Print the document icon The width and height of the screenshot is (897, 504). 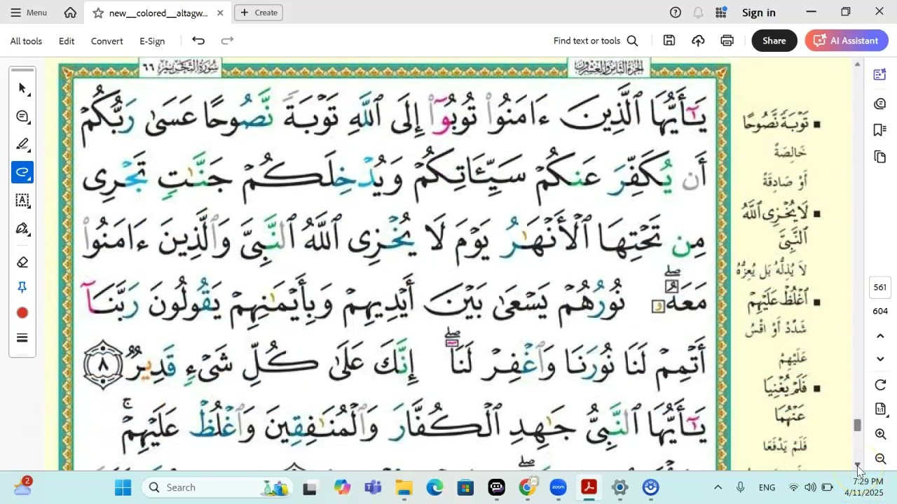point(727,41)
